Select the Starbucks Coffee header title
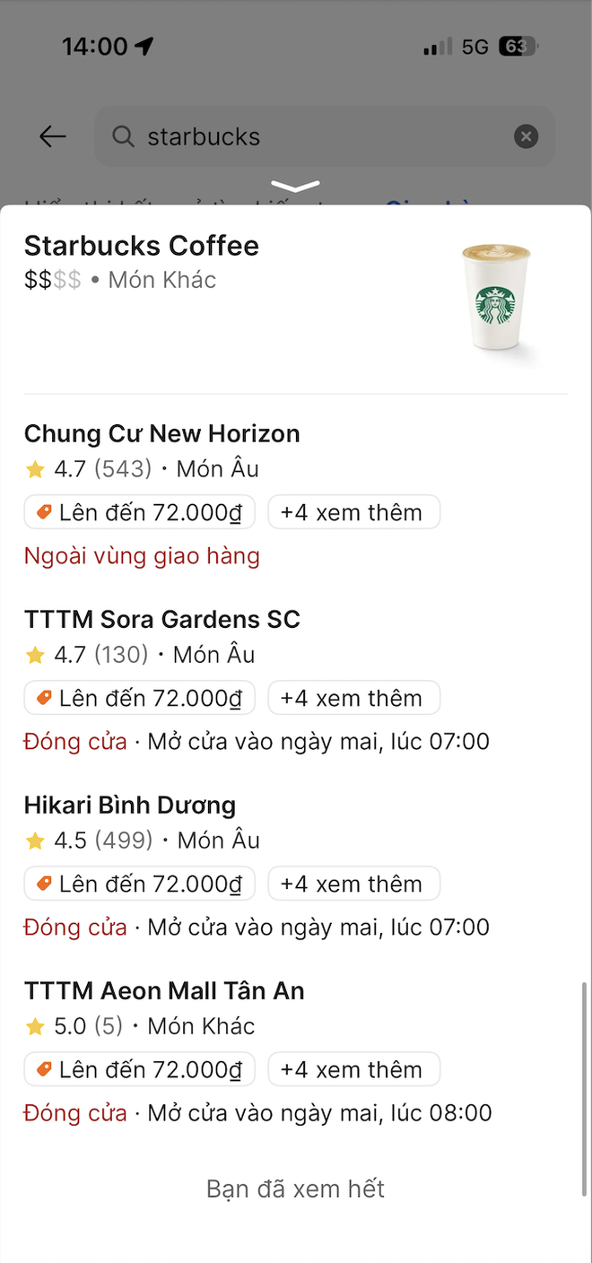Viewport: 592px width, 1263px height. click(142, 246)
